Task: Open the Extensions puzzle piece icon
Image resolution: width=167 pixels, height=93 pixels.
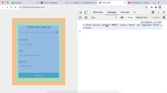Action: [156, 7]
